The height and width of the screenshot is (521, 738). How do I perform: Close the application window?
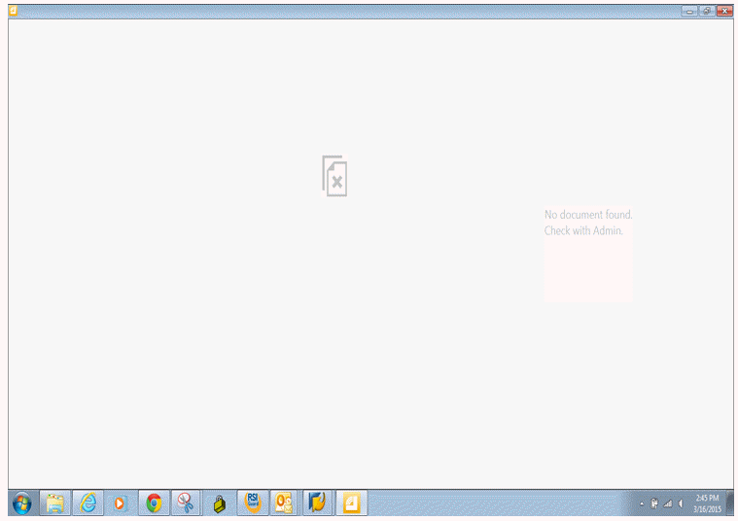(724, 11)
